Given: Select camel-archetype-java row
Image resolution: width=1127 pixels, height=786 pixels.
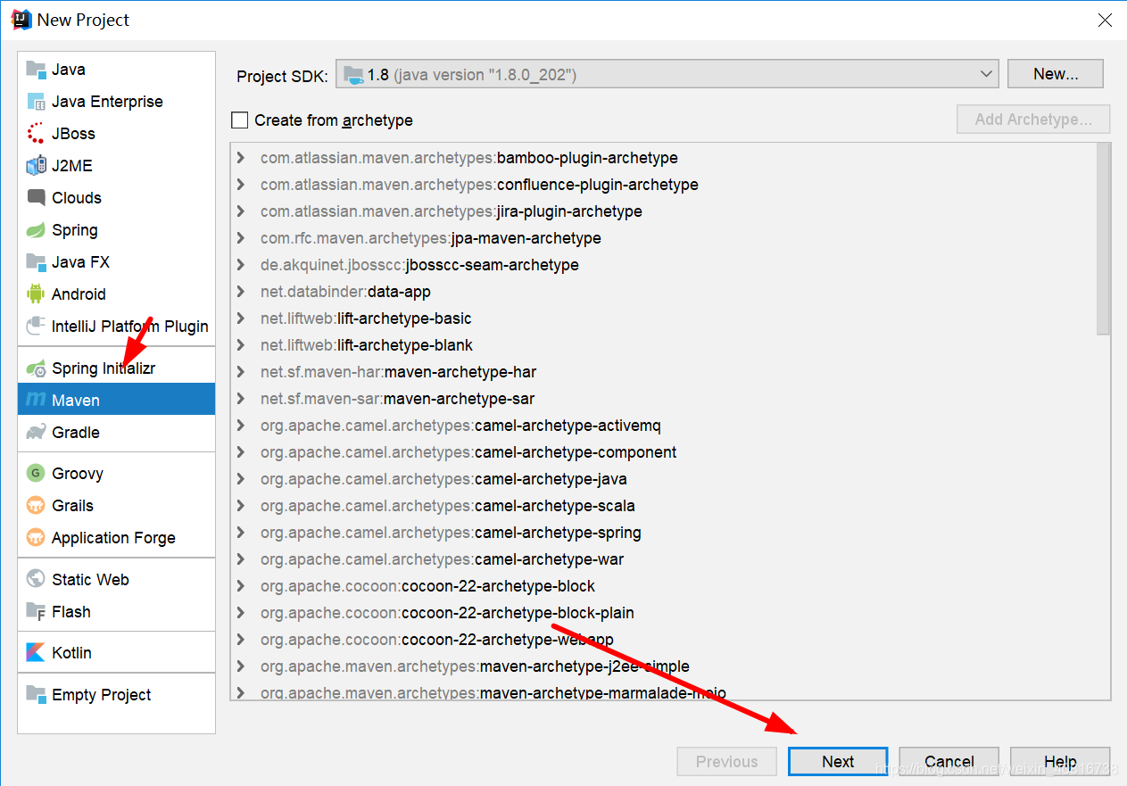Looking at the screenshot, I should point(663,479).
